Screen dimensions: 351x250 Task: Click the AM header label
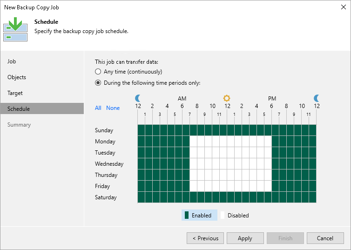click(x=182, y=99)
